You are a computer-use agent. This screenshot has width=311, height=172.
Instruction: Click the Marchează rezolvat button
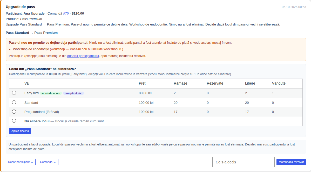(291, 162)
